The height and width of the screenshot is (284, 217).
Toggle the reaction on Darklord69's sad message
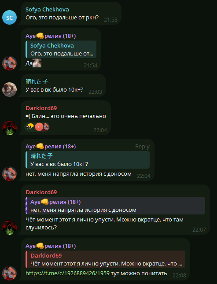click(x=37, y=127)
